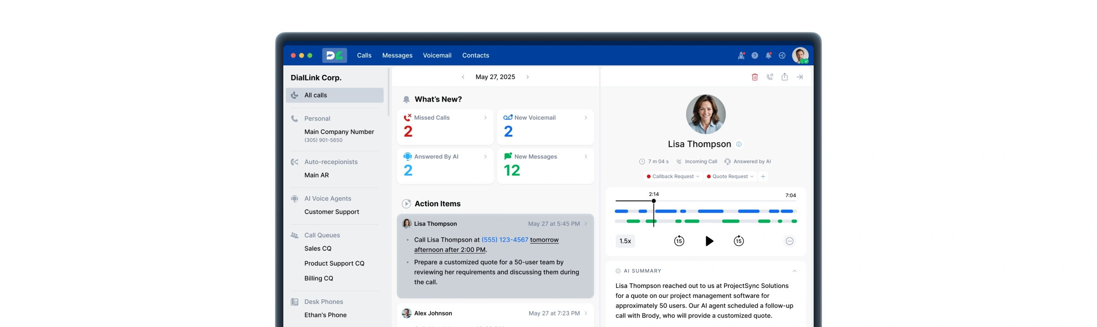Click the call back phone icon

click(x=770, y=77)
